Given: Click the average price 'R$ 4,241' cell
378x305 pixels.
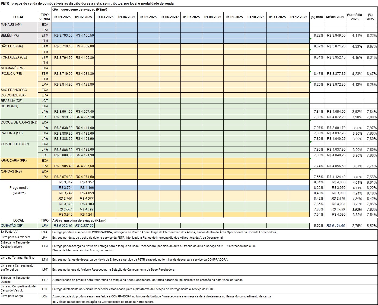Looking at the screenshot, I should [x=84, y=215].
